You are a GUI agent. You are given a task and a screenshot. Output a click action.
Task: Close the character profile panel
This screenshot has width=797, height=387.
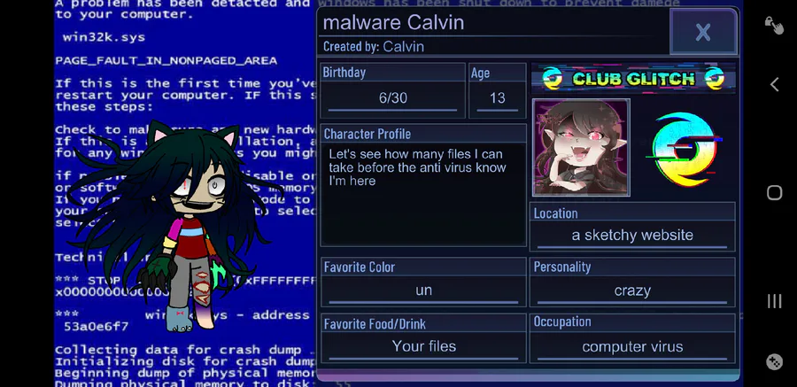pos(703,32)
